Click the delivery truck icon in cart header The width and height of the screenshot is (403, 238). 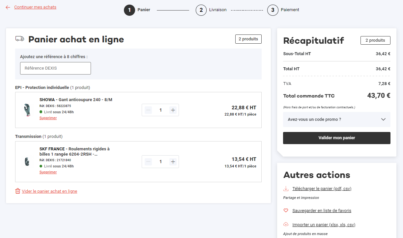point(19,38)
